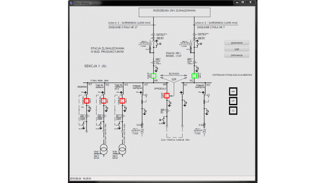Click the UL alarm indicator
Viewport: 325px width, 183px height.
click(x=233, y=111)
